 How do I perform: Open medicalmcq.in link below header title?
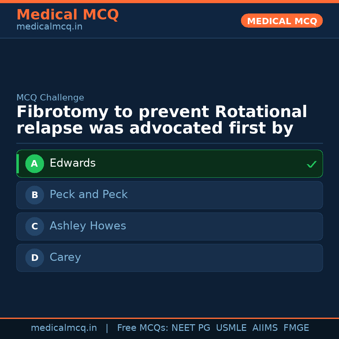(x=49, y=27)
